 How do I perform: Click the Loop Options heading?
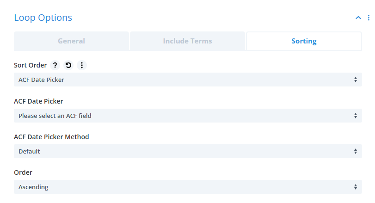[x=43, y=18]
